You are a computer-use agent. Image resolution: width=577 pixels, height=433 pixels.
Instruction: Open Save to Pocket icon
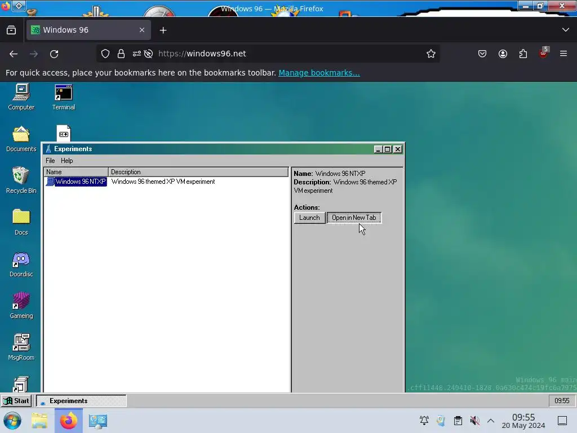482,54
